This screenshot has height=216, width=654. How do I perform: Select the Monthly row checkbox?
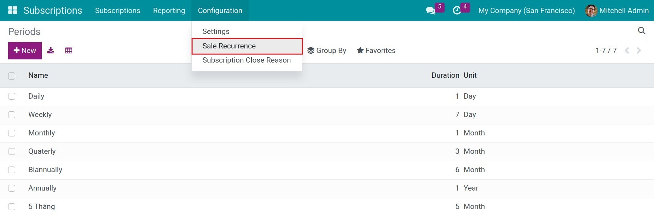12,133
